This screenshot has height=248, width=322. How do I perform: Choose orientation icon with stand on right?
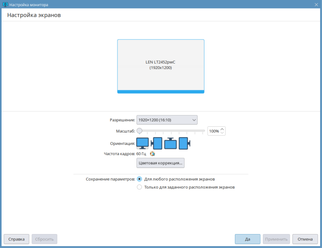coord(184,143)
